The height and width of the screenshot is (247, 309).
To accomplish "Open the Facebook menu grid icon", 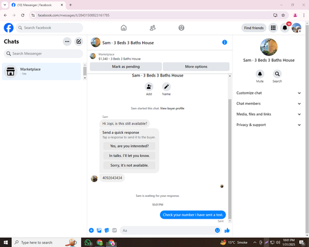I will point(273,28).
